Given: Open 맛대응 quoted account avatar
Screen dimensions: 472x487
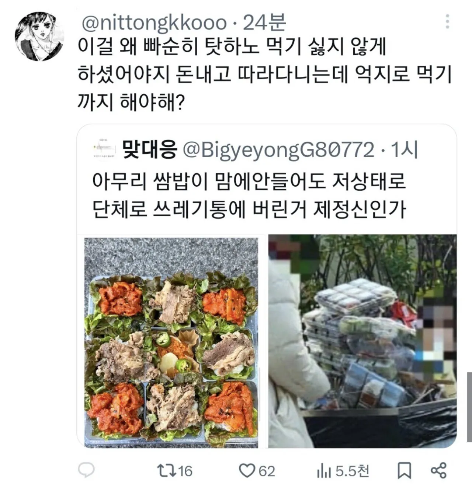Looking at the screenshot, I should pos(104,149).
